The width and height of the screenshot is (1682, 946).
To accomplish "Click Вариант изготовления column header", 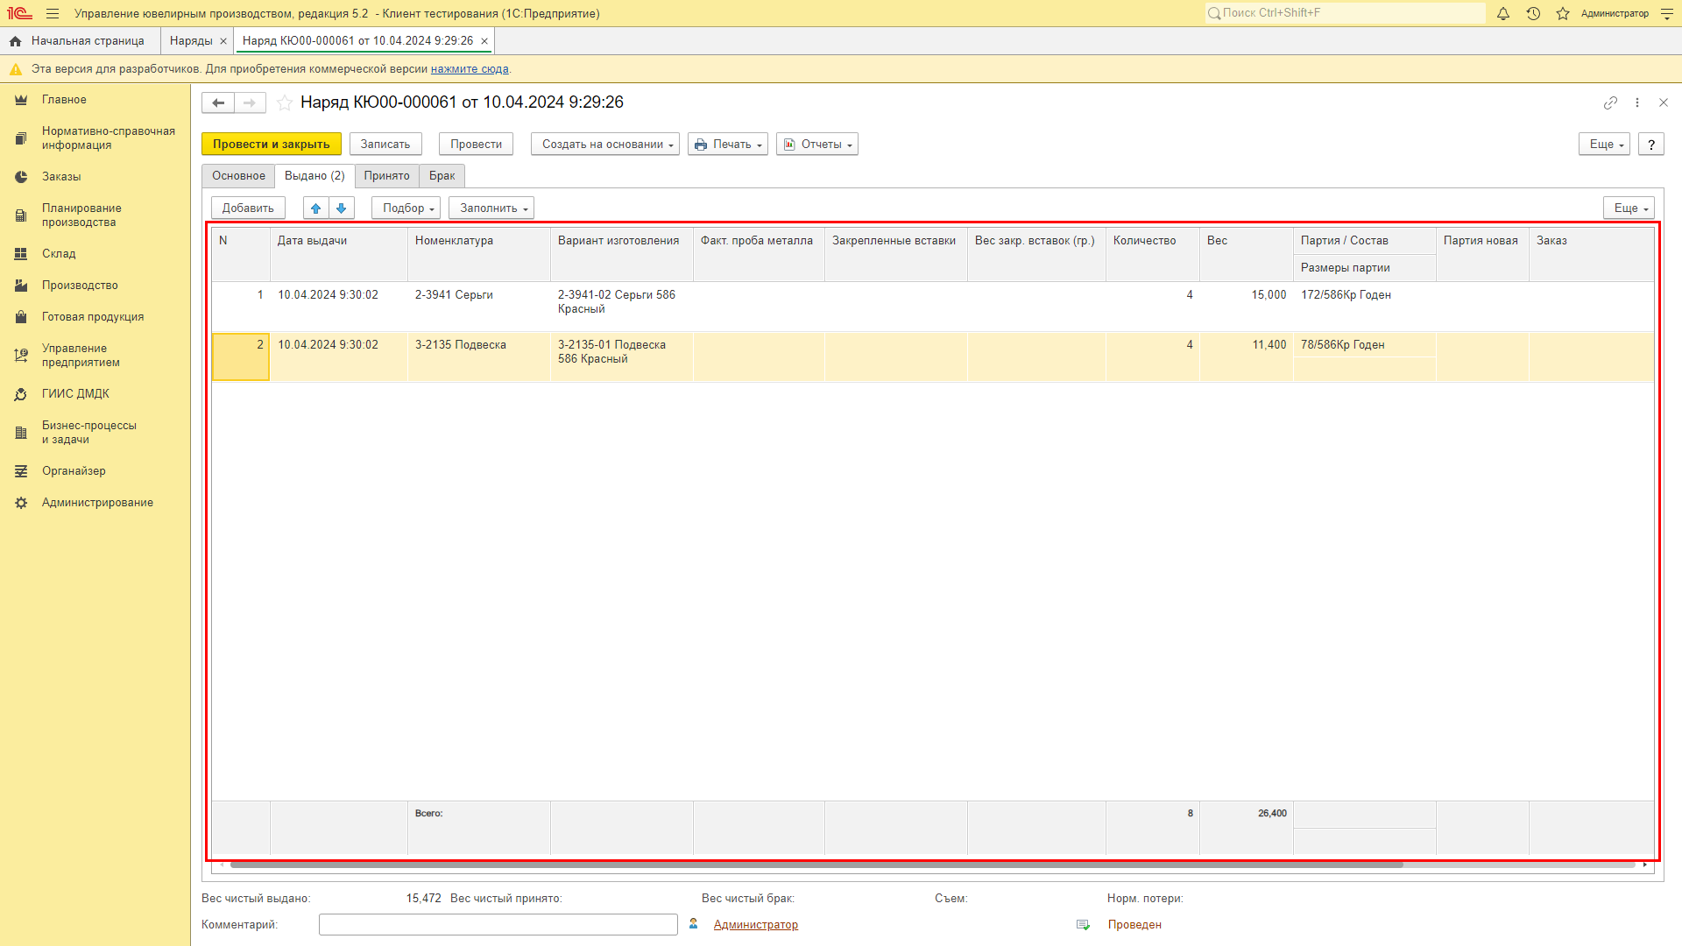I will 622,254.
